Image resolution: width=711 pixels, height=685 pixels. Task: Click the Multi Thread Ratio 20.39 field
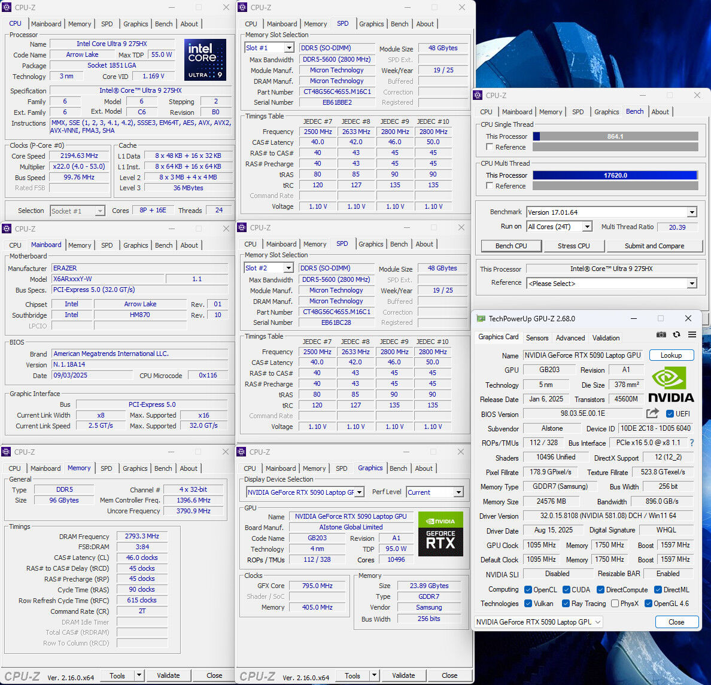[677, 227]
